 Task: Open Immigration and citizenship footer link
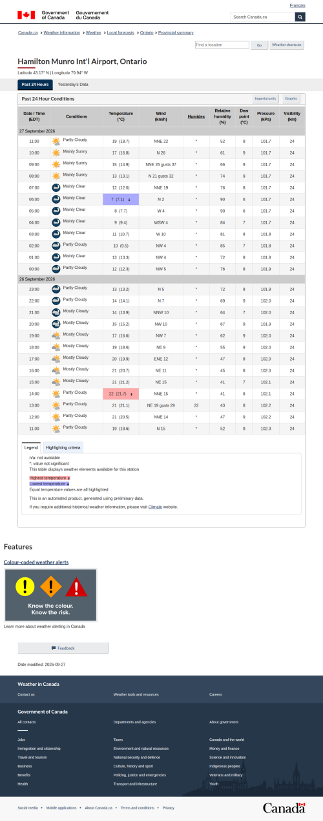(x=39, y=749)
